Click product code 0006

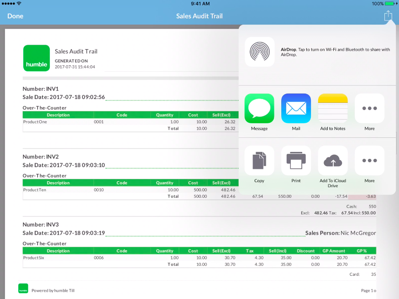tap(99, 258)
